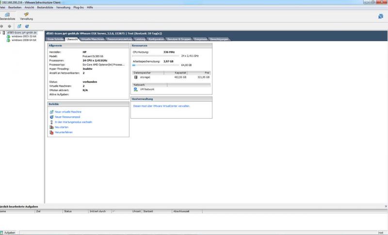Click the Netzwerk column header
Screen dimensions: 388x235
(x=150, y=85)
